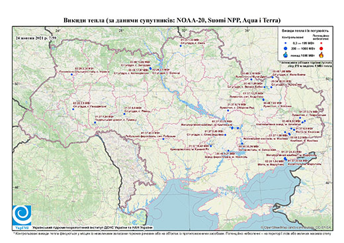This screenshot has height=243, width=344.
Task: Click the red-orange flame icon in the legend
Action: pos(321,55)
